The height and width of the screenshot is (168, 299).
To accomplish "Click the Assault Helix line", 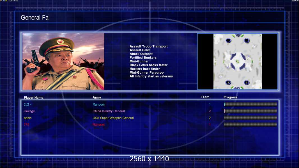I will 140,50.
